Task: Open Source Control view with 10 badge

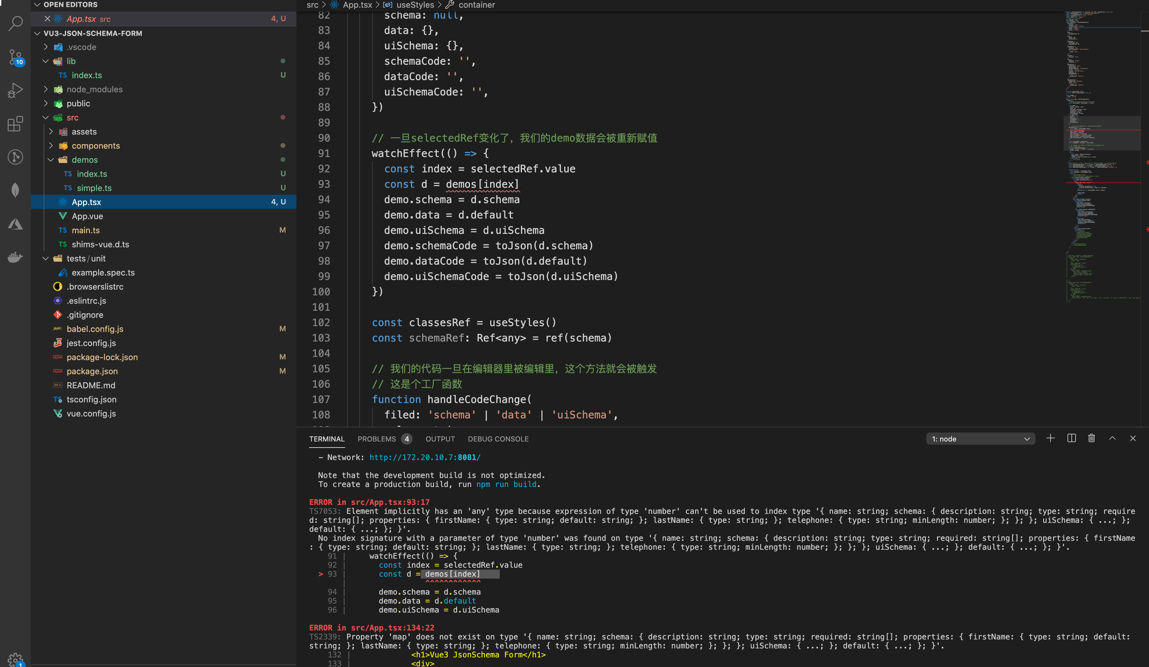Action: (15, 57)
